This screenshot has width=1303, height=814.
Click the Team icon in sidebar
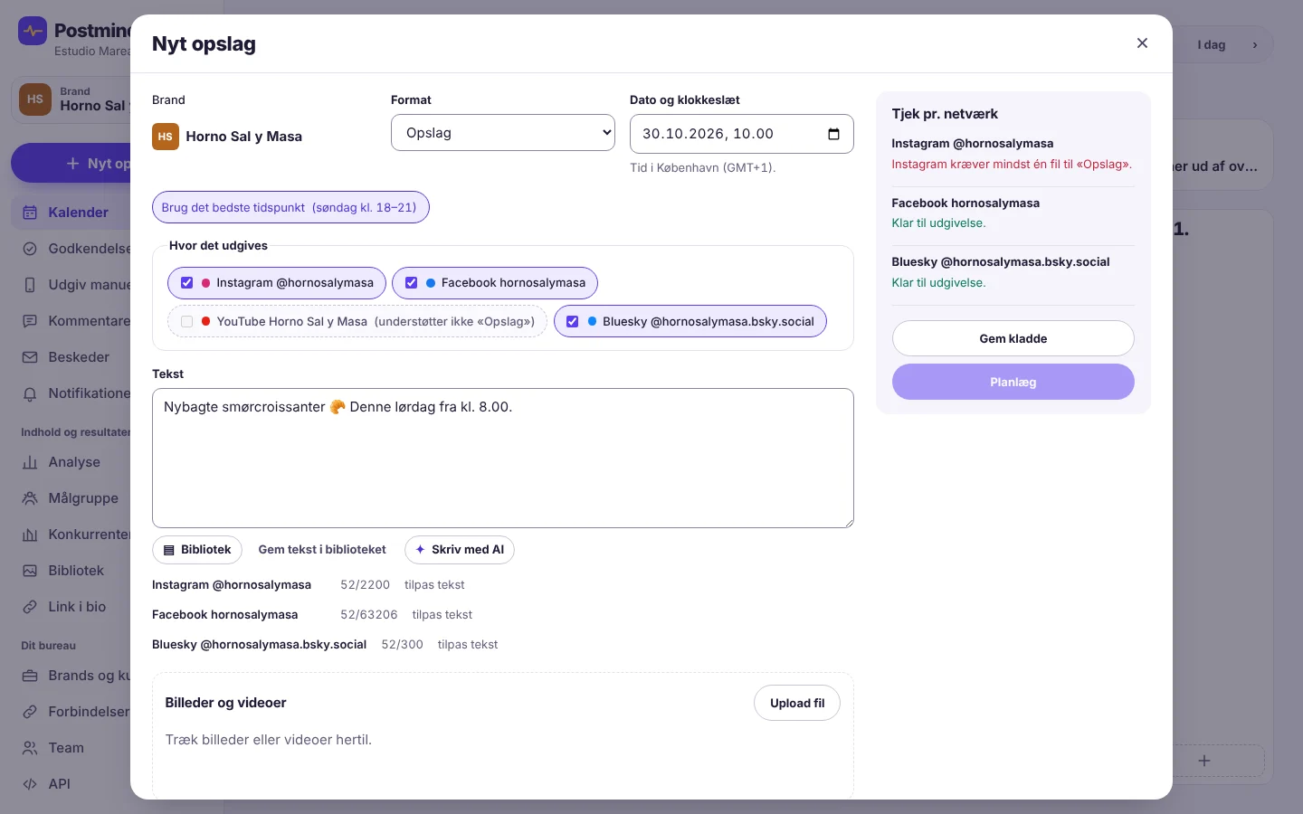click(x=30, y=748)
